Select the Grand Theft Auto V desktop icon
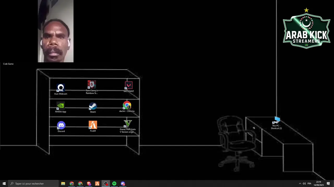 (x=128, y=126)
